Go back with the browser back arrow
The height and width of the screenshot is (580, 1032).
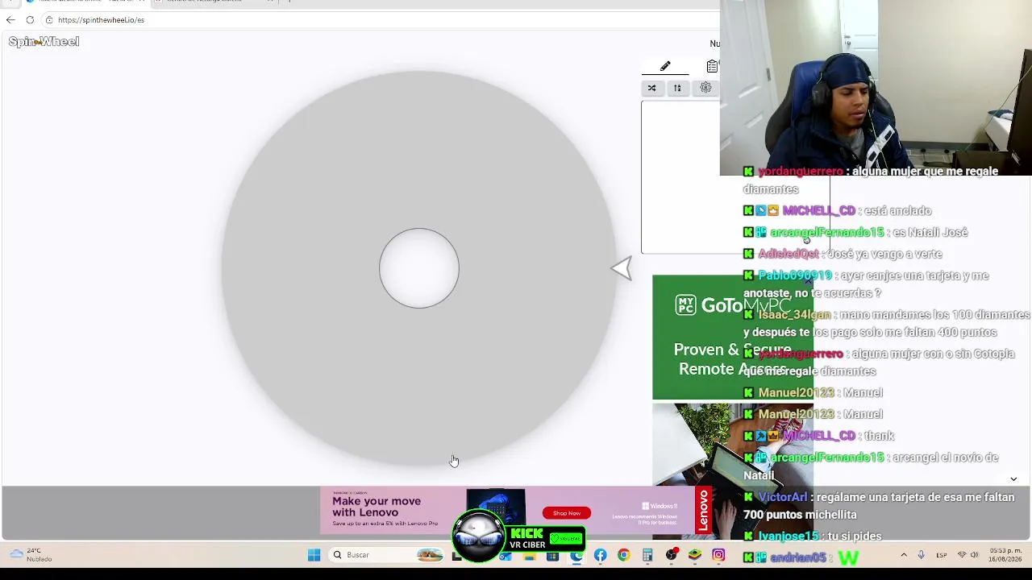click(x=10, y=20)
